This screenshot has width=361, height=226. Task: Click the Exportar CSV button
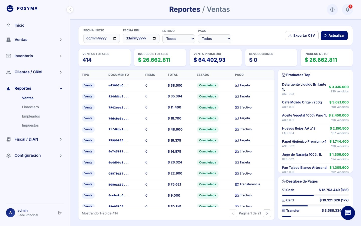[302, 35]
